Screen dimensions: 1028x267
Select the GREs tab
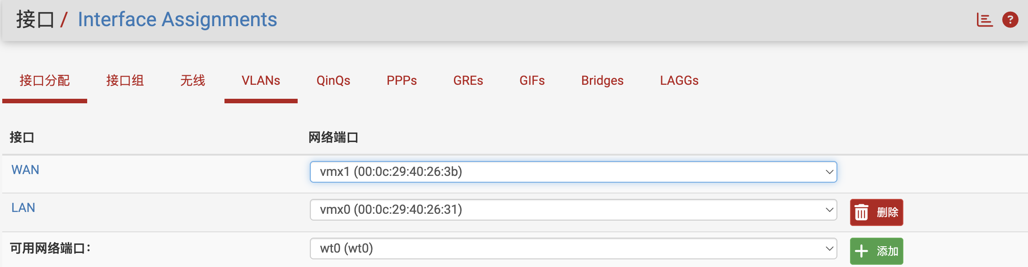(468, 81)
